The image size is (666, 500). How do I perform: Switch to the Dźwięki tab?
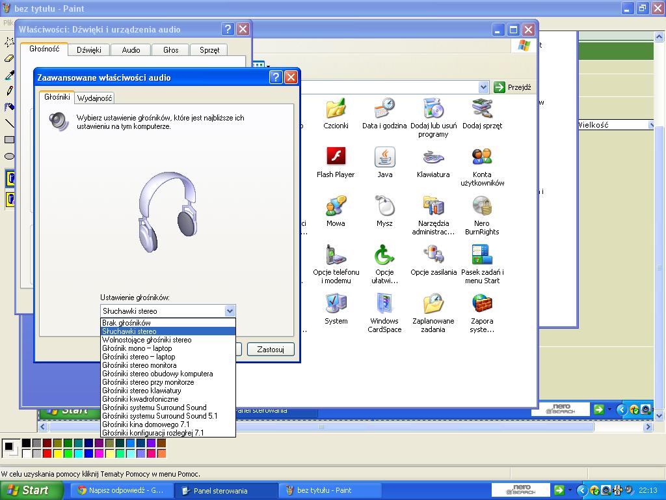point(88,49)
